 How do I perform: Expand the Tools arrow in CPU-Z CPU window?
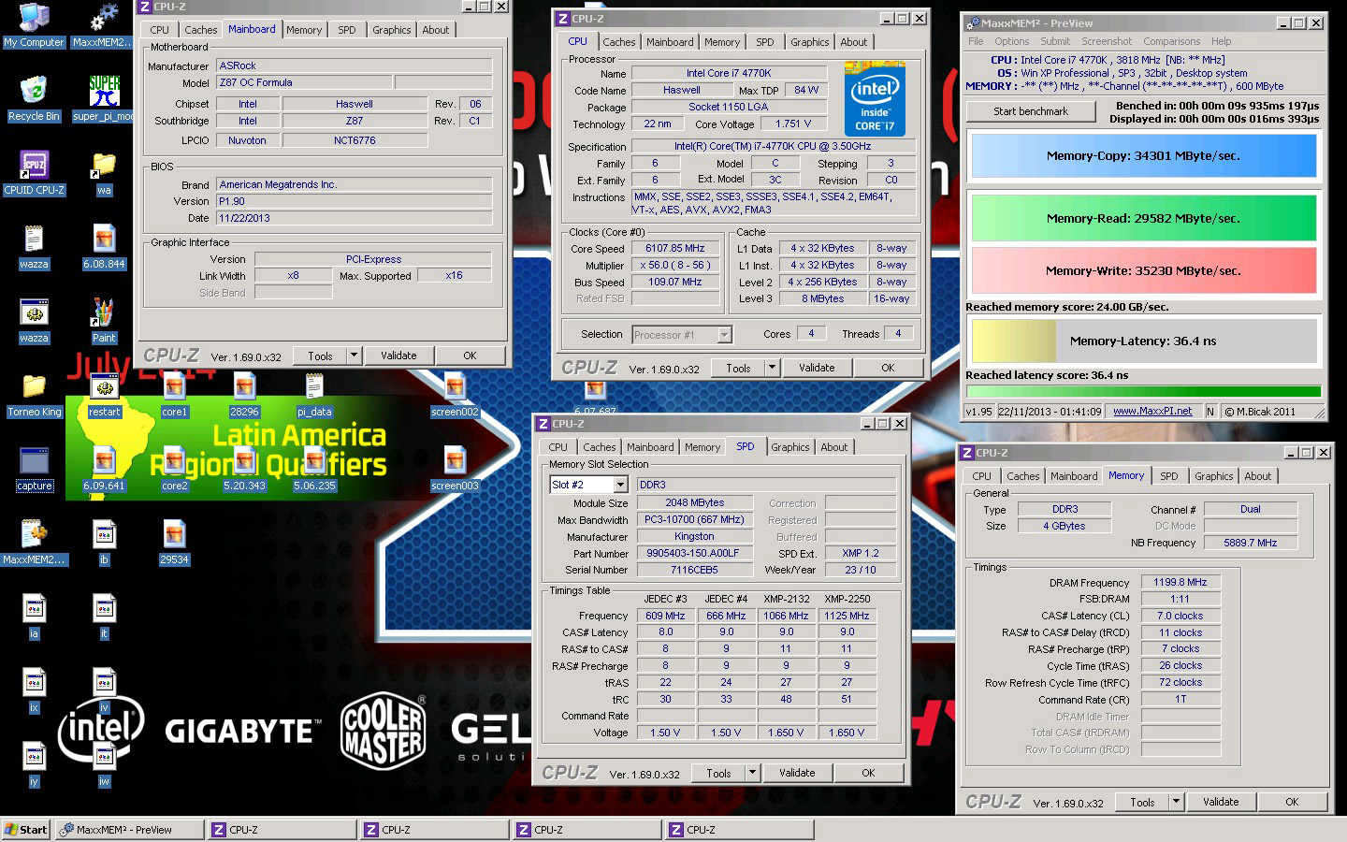pos(772,368)
